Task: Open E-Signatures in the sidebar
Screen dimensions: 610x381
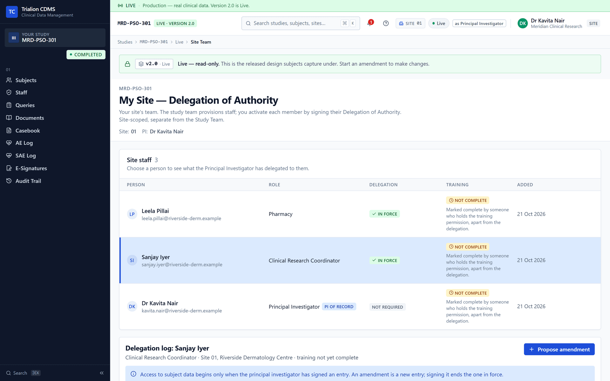Action: [55, 168]
